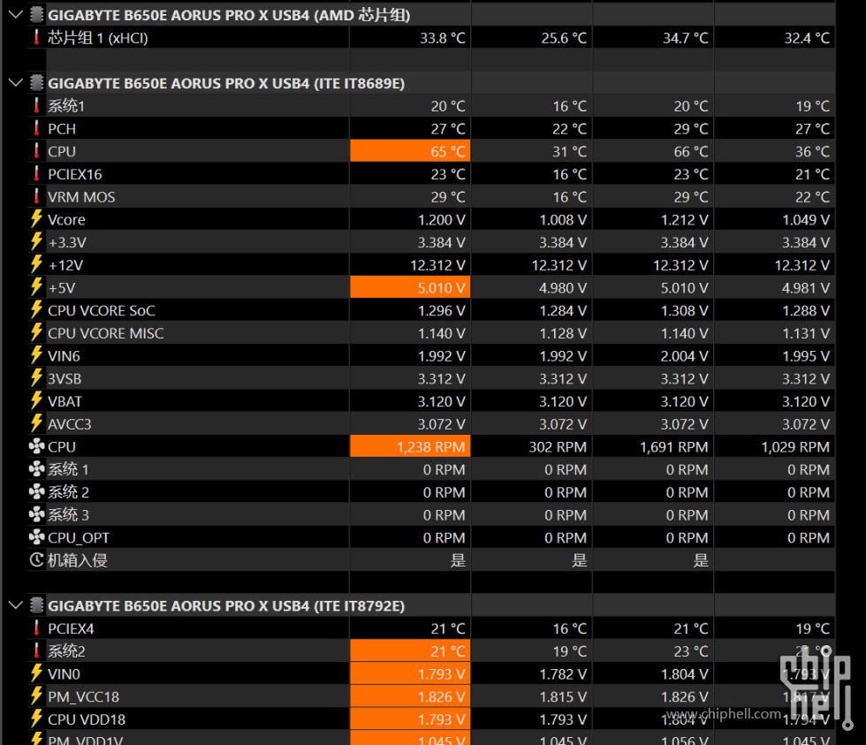The image size is (866, 745).
Task: Click lightning icon of +3.3V row
Action: click(36, 241)
